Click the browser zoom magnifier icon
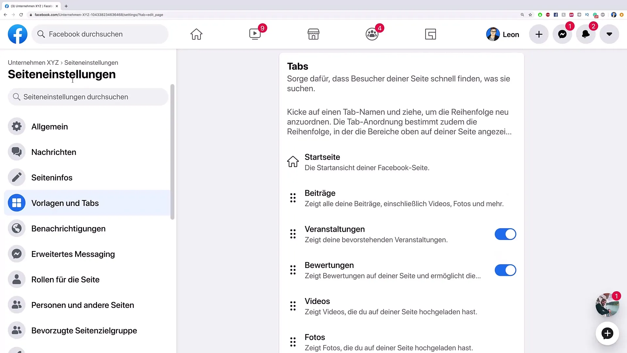 pyautogui.click(x=522, y=15)
